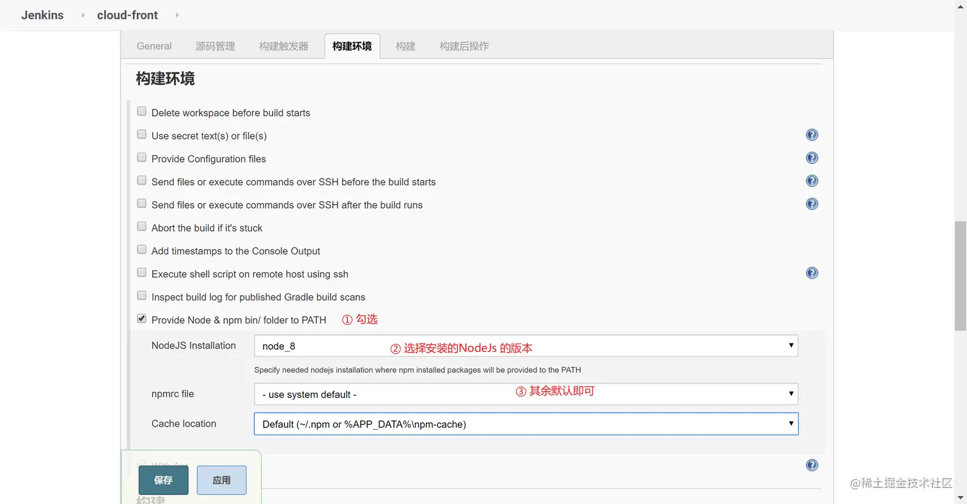Screen dimensions: 967x504
Task: Open the NodeJS Installation dropdown
Action: click(526, 346)
